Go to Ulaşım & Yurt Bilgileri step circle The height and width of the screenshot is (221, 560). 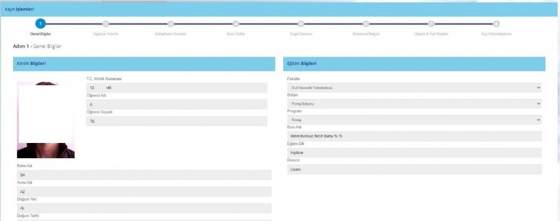point(431,24)
